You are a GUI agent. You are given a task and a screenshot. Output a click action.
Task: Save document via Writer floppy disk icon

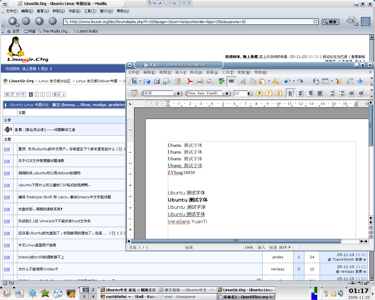[x=157, y=81]
